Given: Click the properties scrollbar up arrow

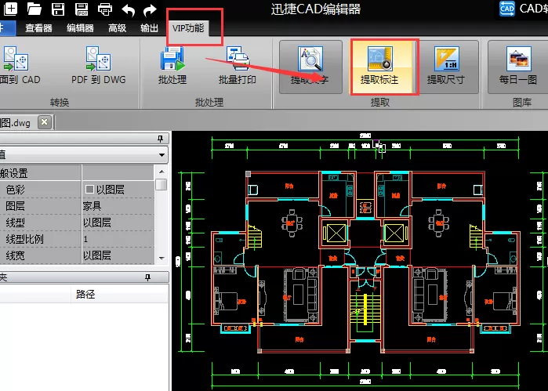Looking at the screenshot, I should click(161, 172).
